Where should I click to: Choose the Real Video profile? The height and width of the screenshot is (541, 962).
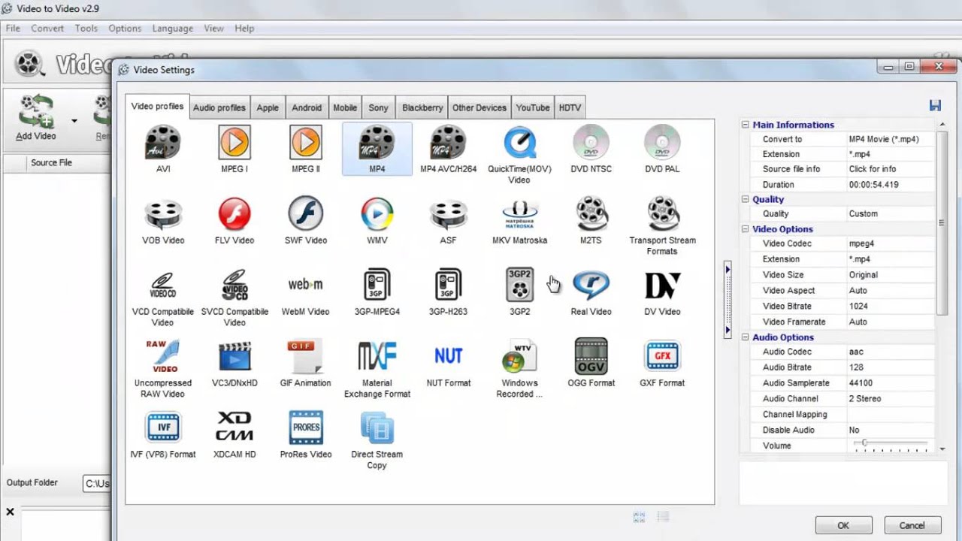pos(591,292)
